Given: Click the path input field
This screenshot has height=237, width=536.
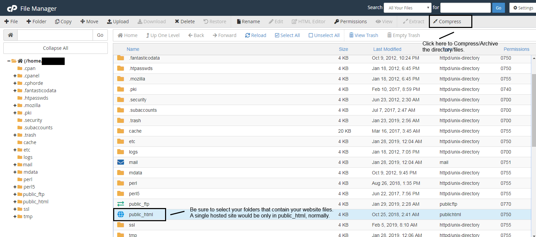Looking at the screenshot, I should [55, 35].
